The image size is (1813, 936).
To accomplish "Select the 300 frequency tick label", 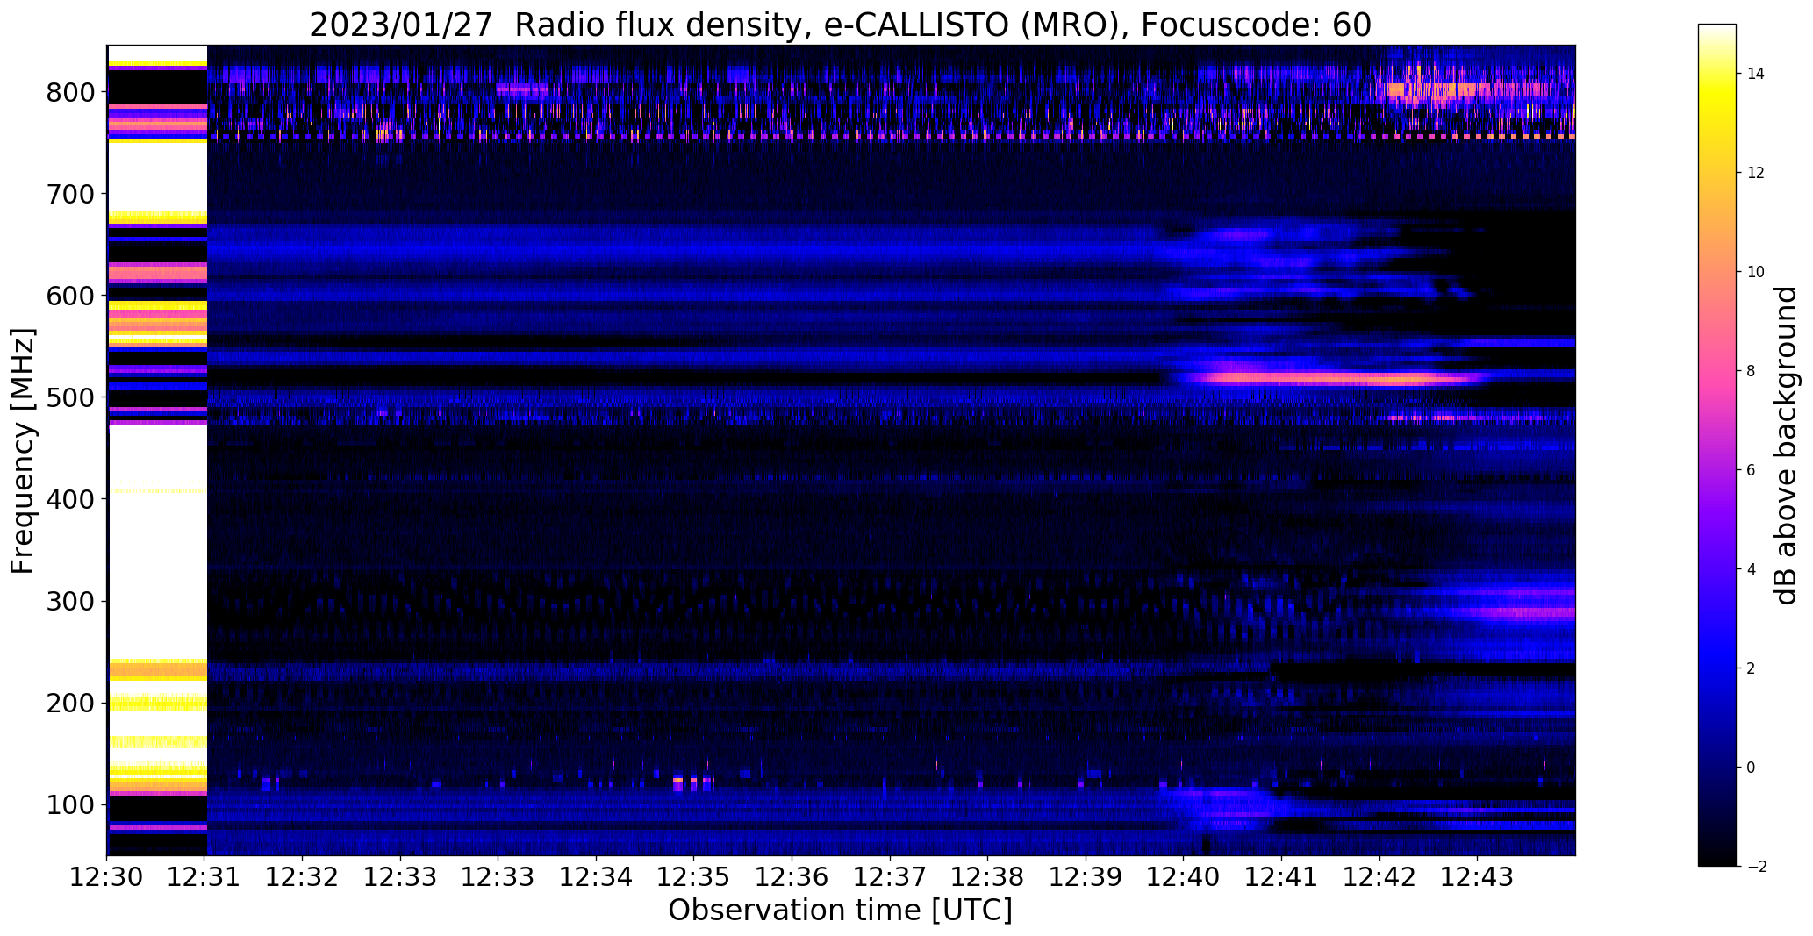I will tap(70, 601).
